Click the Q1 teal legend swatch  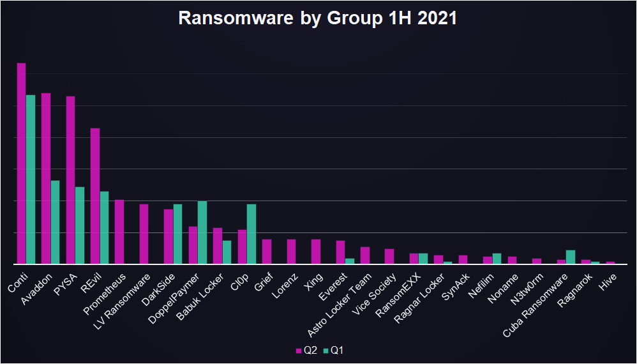326,351
